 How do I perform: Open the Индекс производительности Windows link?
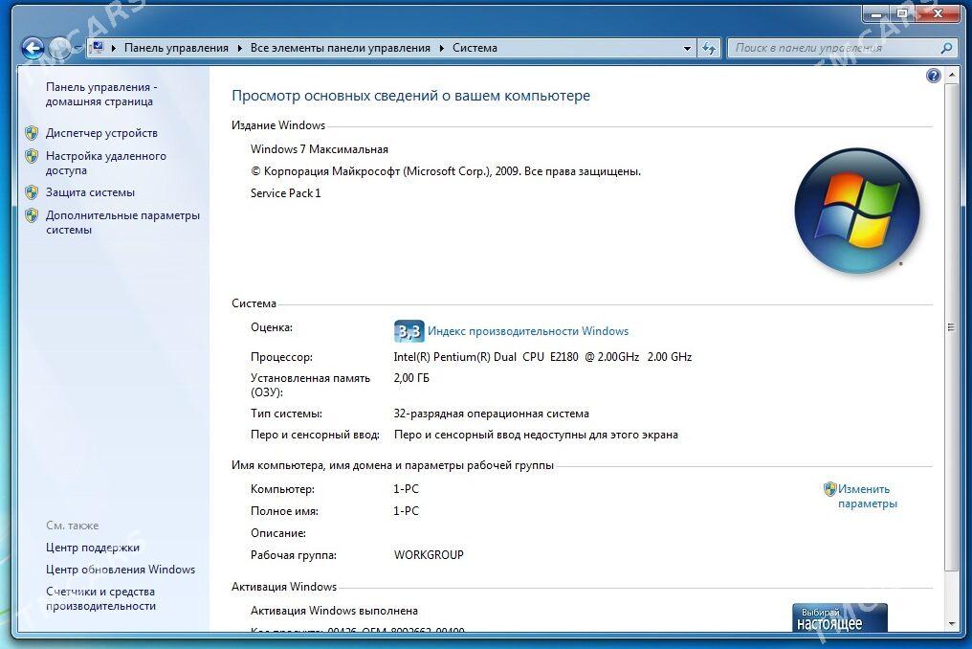[527, 331]
